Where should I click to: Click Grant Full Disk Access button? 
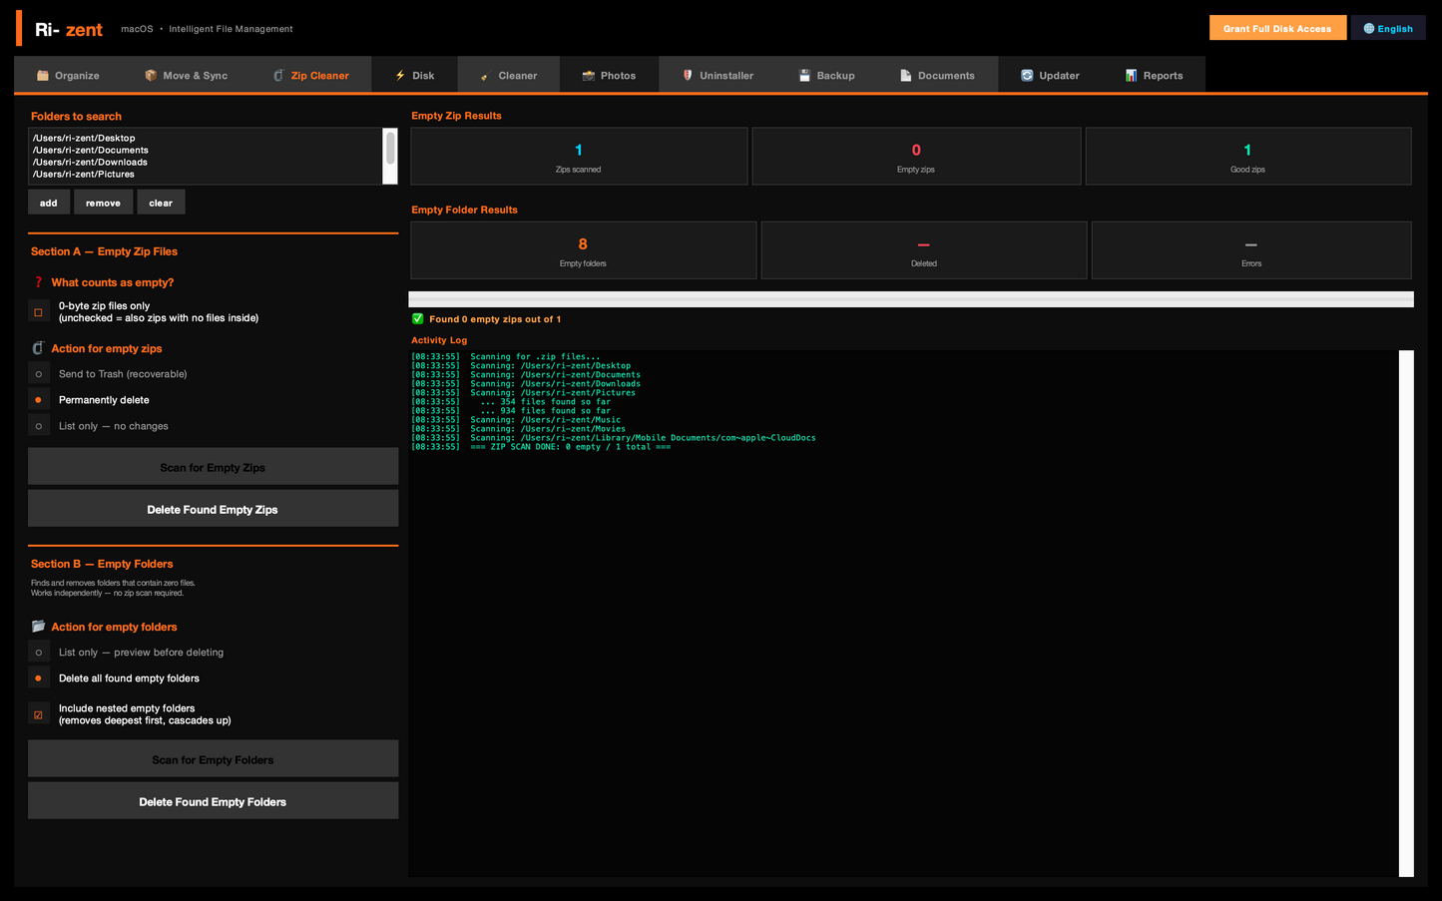(1277, 28)
